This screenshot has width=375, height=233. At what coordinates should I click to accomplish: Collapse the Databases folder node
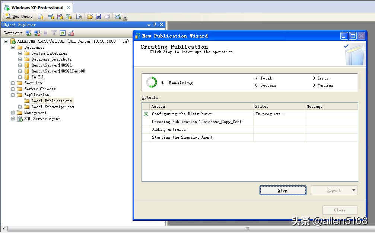tap(13, 48)
